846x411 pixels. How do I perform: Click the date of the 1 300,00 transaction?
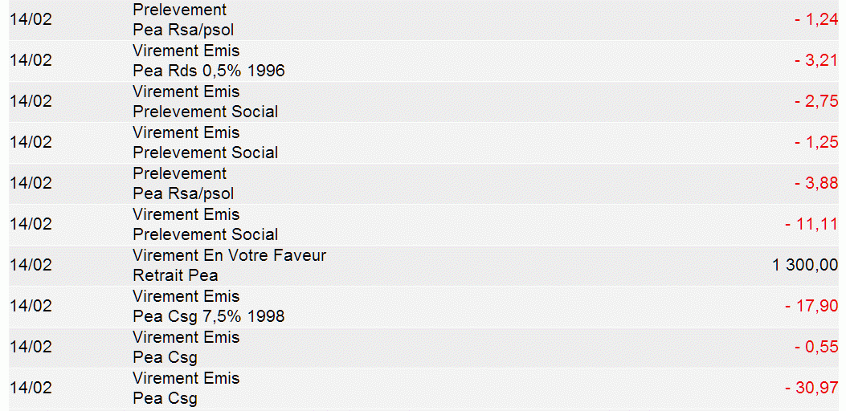point(31,266)
